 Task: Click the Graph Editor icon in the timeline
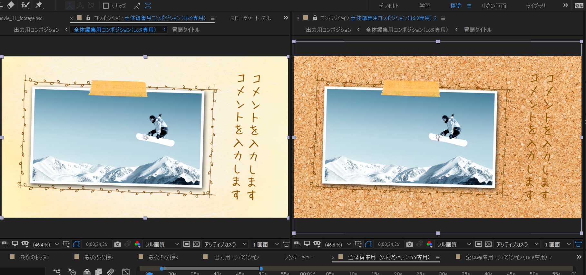pyautogui.click(x=126, y=272)
